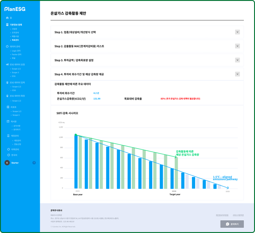The width and height of the screenshot is (255, 233).
Task: Click the 기본정보 등록 building icon
Action: [7, 25]
